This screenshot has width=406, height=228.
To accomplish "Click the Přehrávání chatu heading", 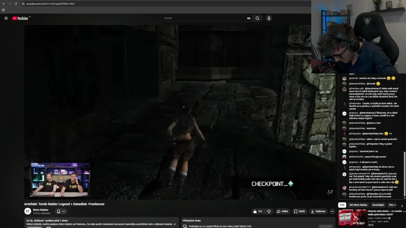I will point(192,220).
